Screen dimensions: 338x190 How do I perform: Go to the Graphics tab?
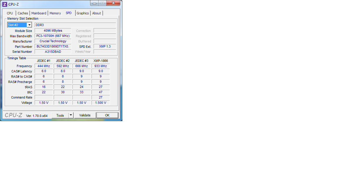point(83,13)
